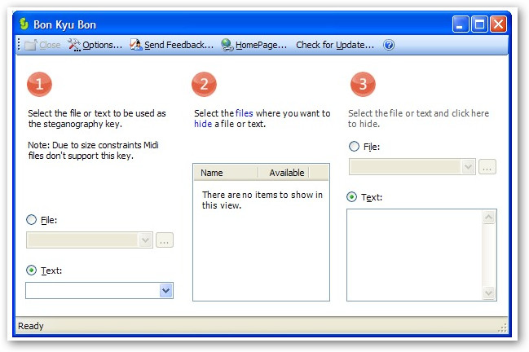Expand the step 1 Text combo box arrow

click(165, 290)
